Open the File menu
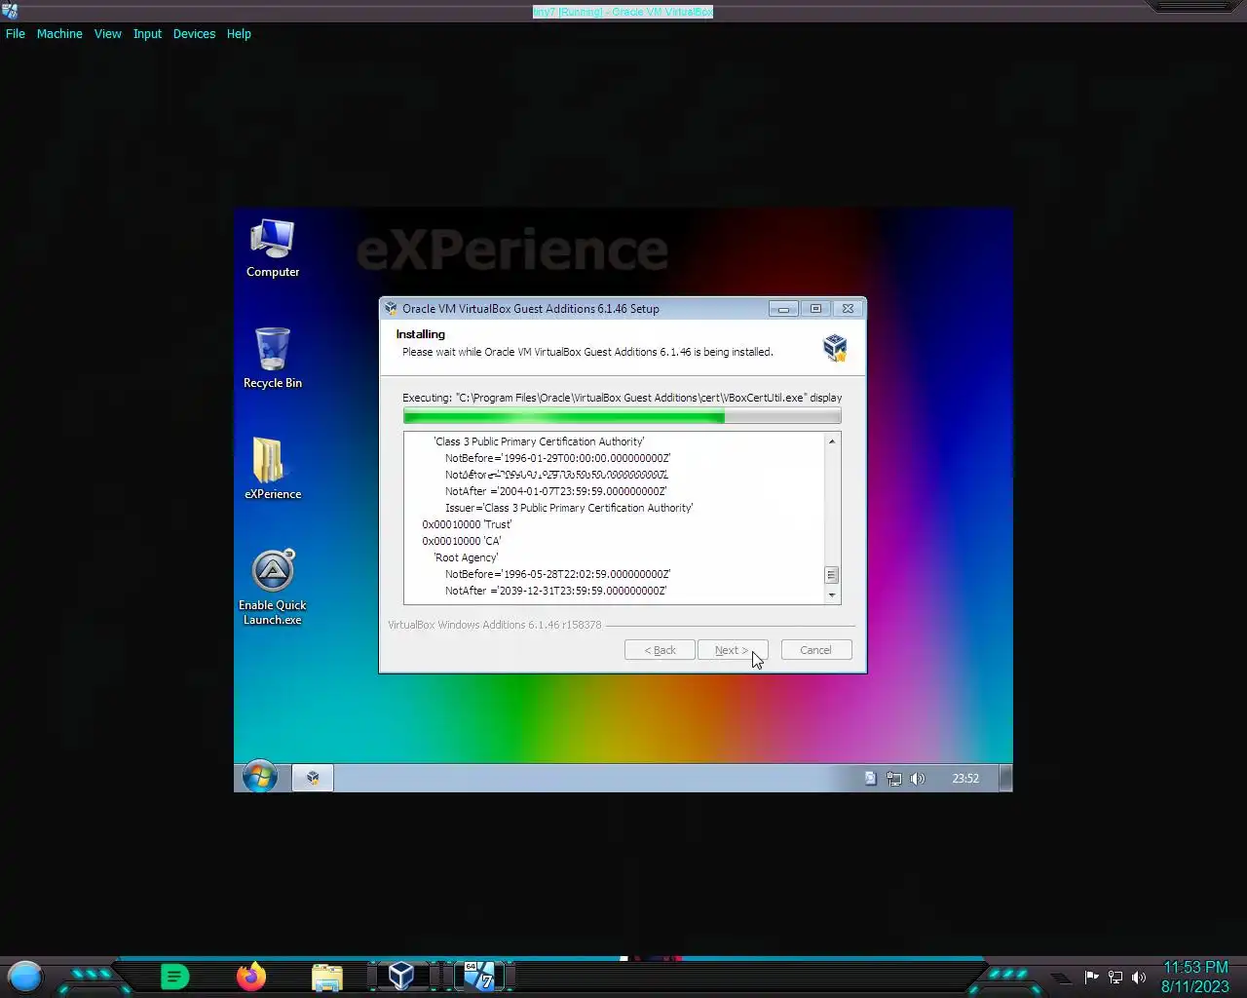 [x=16, y=33]
